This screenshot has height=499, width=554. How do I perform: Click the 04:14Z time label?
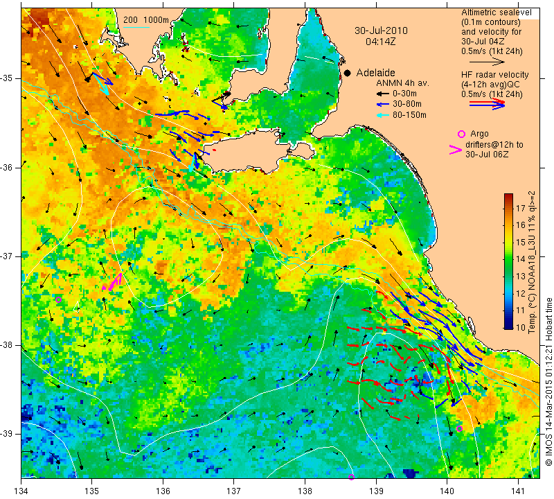[x=380, y=42]
